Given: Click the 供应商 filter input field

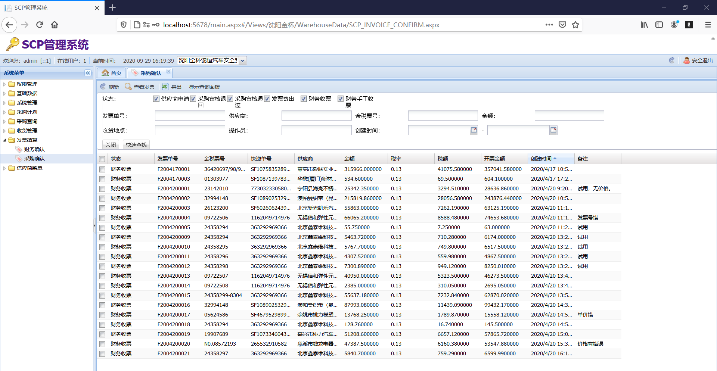Looking at the screenshot, I should [x=316, y=116].
